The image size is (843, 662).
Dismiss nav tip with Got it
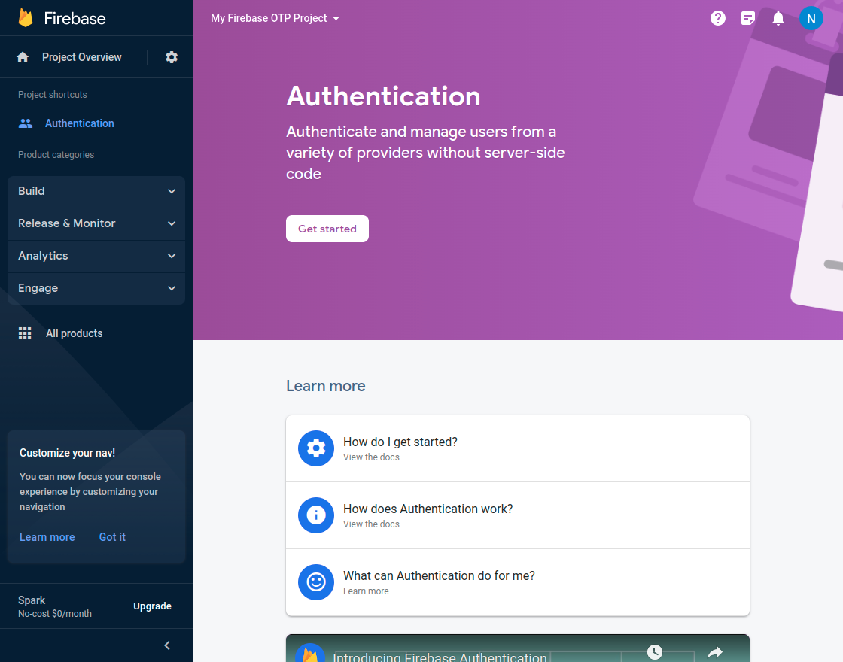[112, 537]
